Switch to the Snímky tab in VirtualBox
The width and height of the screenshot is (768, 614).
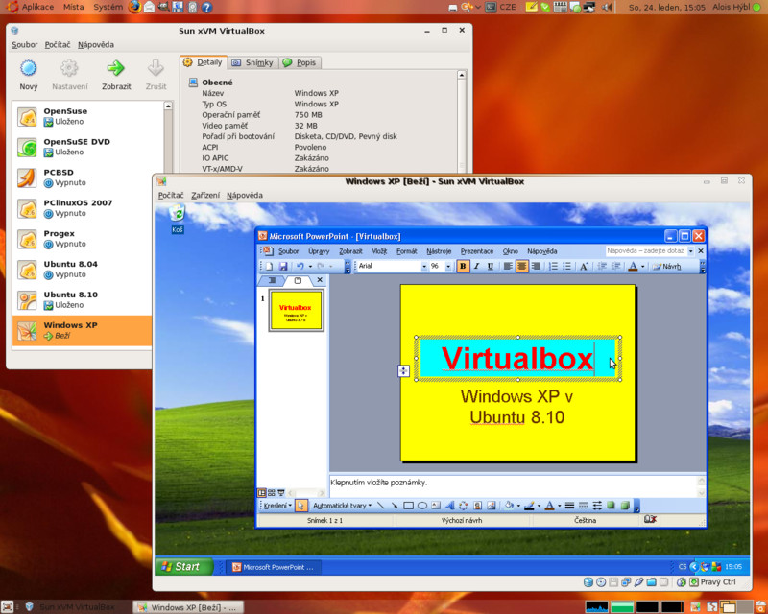point(252,62)
